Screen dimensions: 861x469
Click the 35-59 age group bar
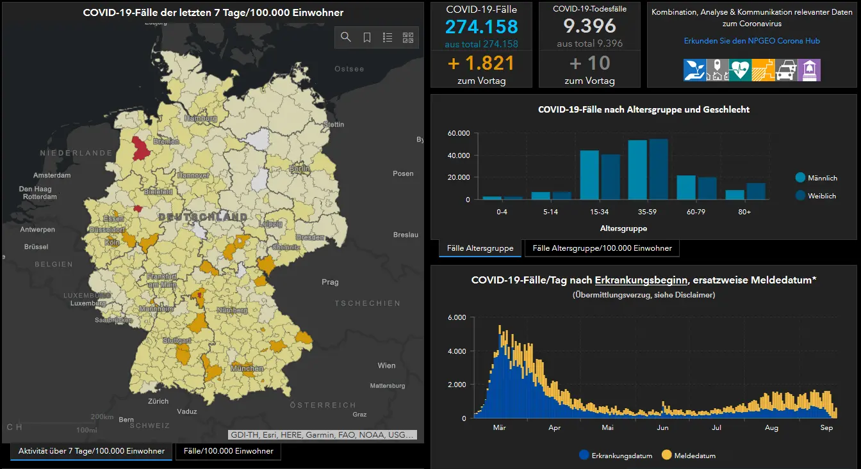tap(648, 170)
